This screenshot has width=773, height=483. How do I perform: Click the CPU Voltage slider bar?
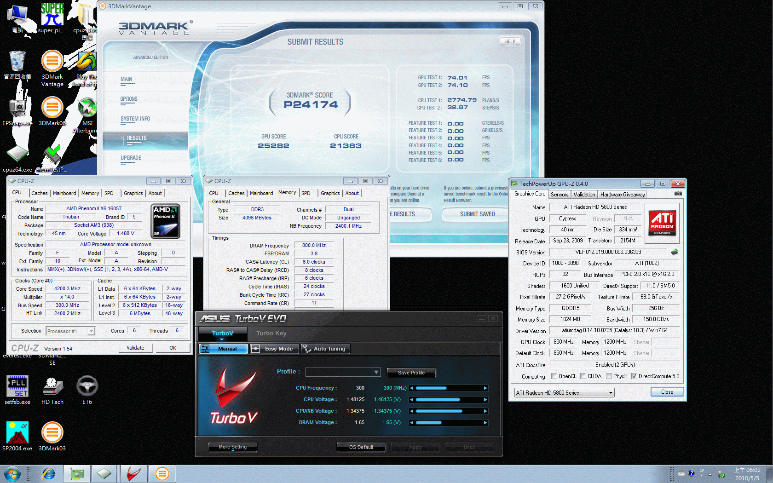pos(448,400)
